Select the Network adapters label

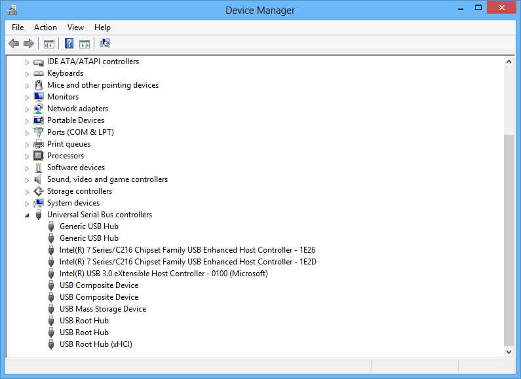coord(77,109)
